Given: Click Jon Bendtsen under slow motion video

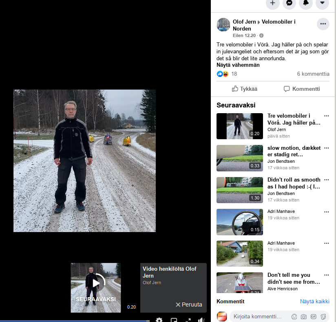Looking at the screenshot, I should pyautogui.click(x=281, y=161).
